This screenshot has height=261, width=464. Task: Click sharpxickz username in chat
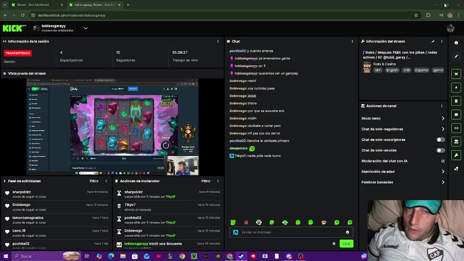coord(238,148)
